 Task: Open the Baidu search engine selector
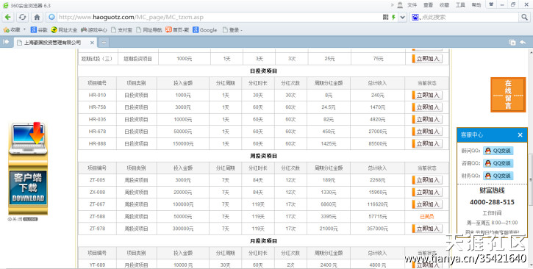[x=416, y=17]
